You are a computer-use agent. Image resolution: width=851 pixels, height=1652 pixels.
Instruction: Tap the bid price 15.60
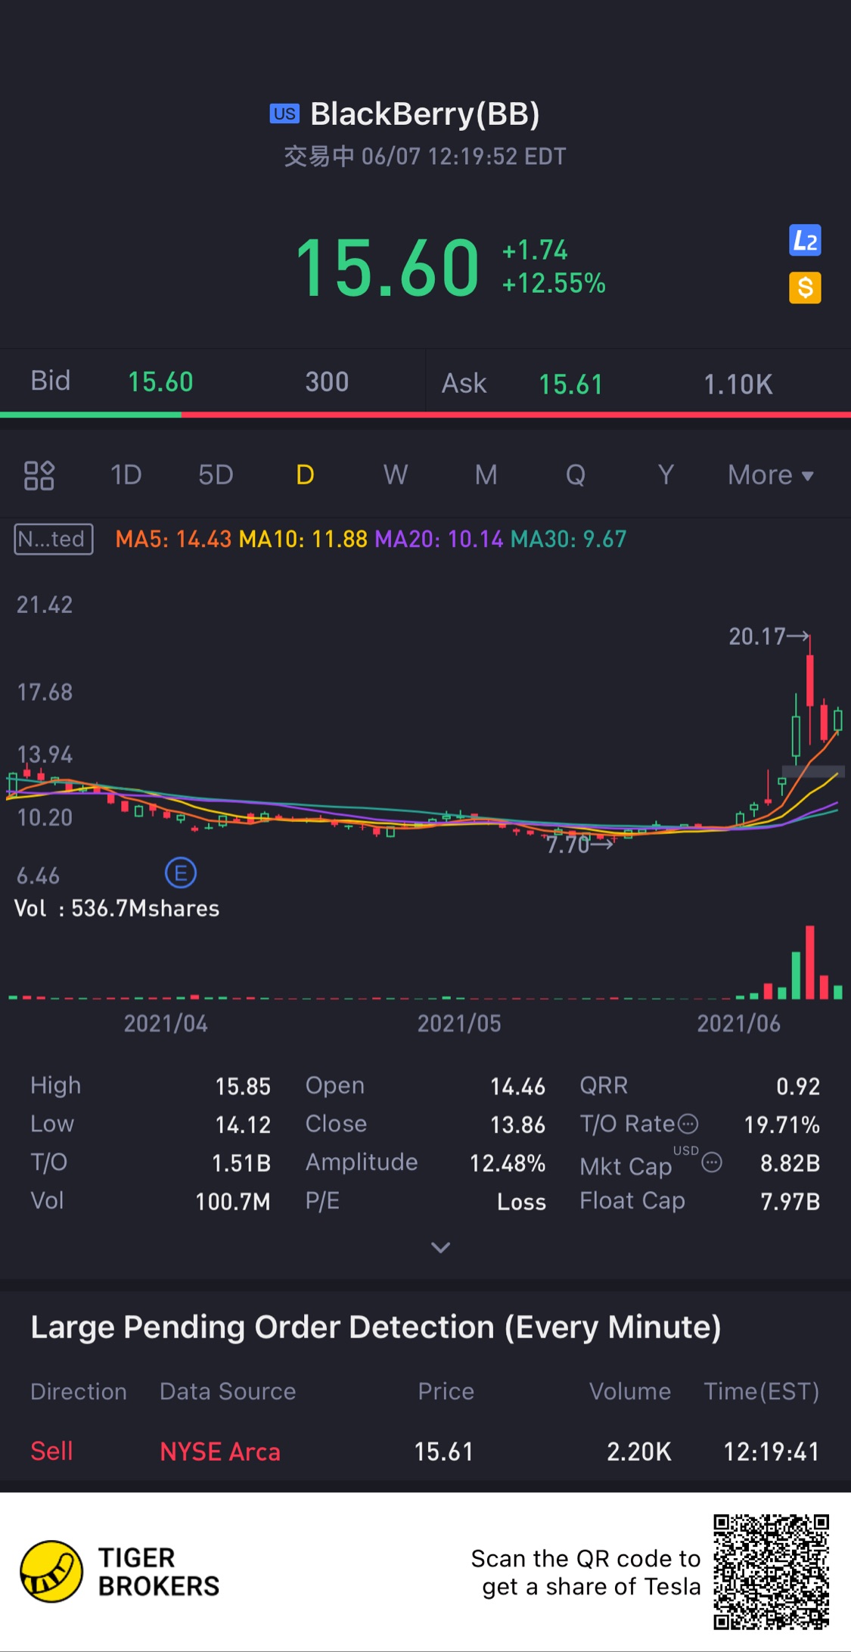coord(160,382)
